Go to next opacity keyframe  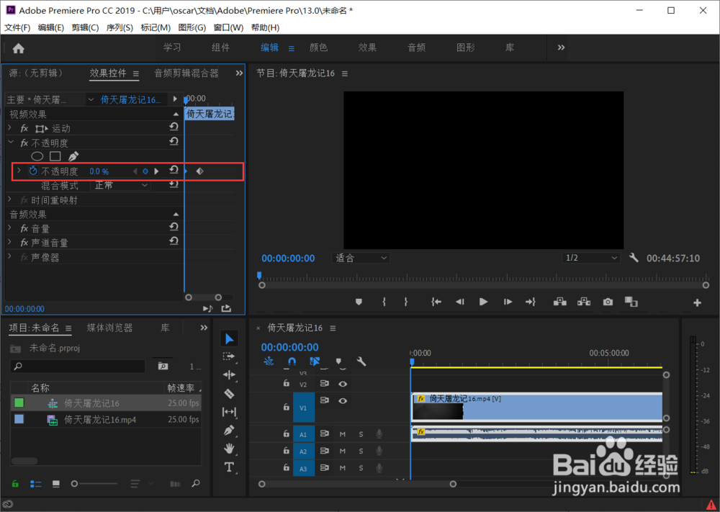156,171
